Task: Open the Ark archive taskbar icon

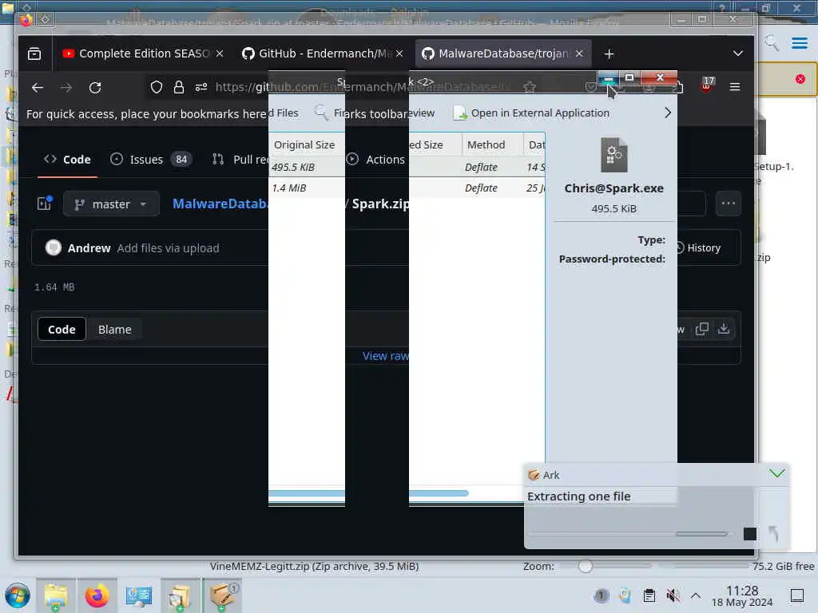Action: click(x=222, y=595)
